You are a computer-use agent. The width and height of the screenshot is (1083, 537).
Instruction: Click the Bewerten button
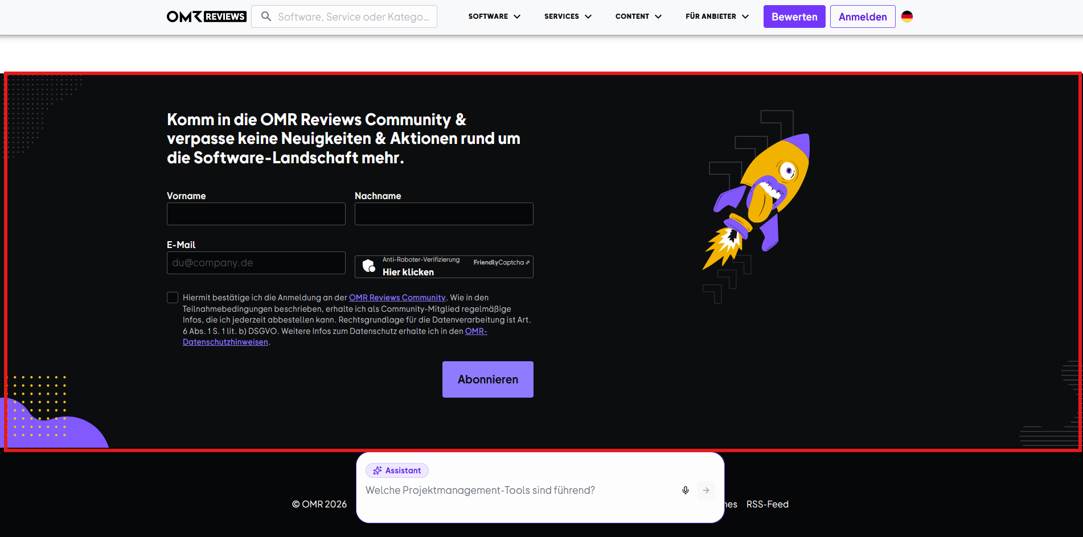(794, 16)
